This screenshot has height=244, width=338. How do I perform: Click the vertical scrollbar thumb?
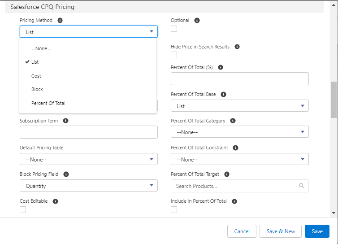(x=333, y=100)
